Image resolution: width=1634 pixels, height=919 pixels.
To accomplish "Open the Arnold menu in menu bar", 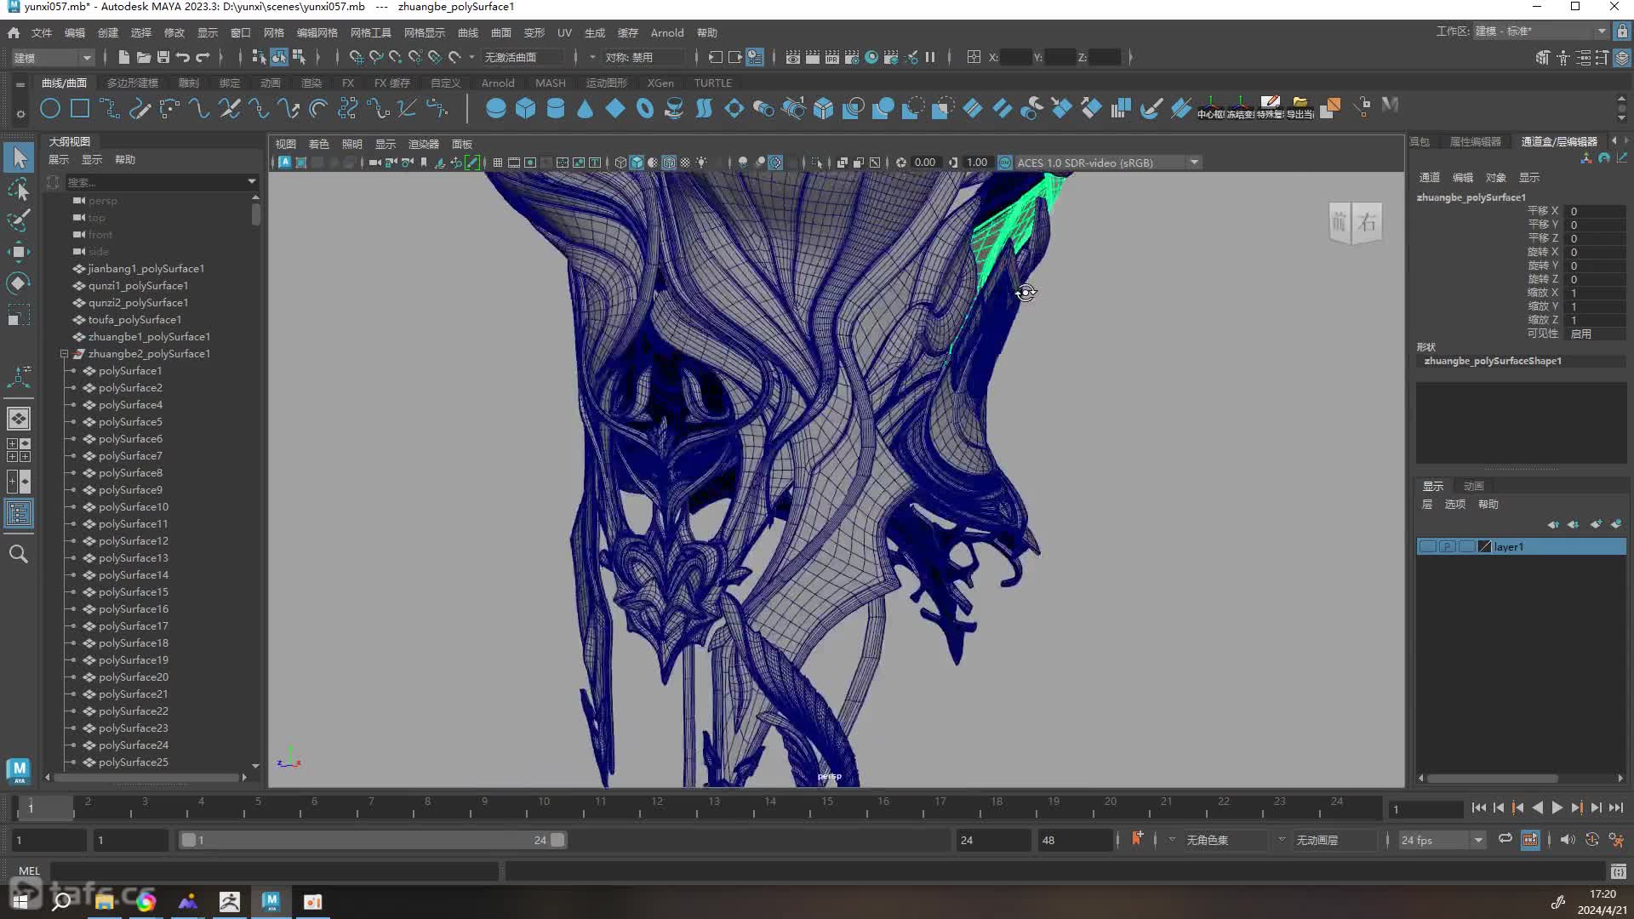I will coord(666,32).
